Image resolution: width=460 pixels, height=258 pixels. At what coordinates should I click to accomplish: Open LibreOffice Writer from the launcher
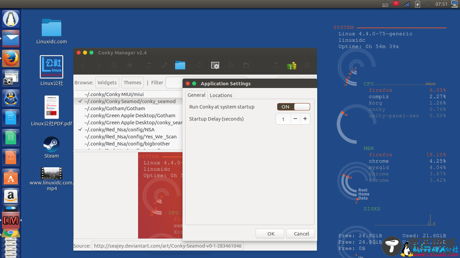[x=11, y=118]
